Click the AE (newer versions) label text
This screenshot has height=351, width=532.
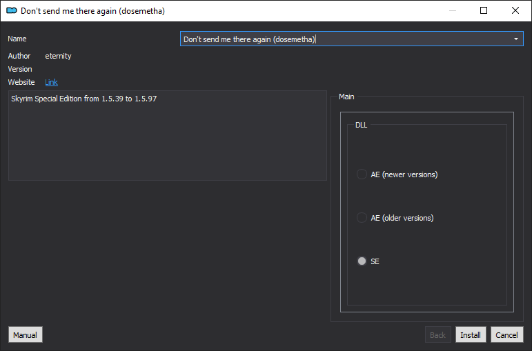[404, 174]
